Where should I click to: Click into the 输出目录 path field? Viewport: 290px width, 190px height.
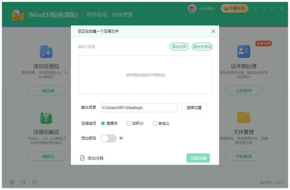click(x=139, y=108)
